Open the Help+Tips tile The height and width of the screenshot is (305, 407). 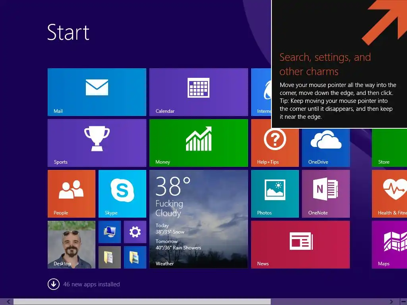click(275, 147)
